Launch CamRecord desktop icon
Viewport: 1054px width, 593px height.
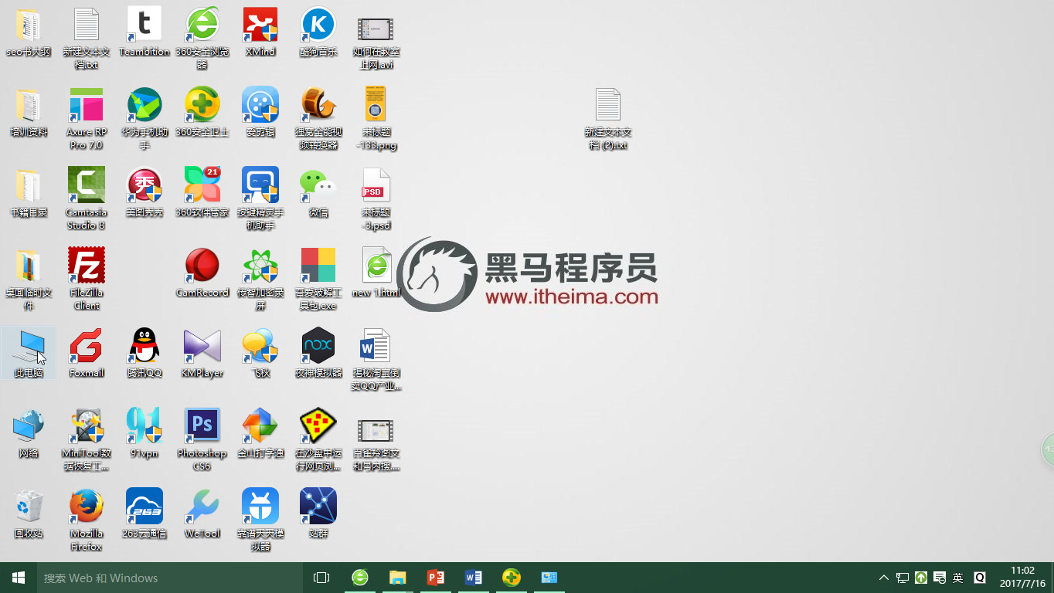tap(202, 273)
